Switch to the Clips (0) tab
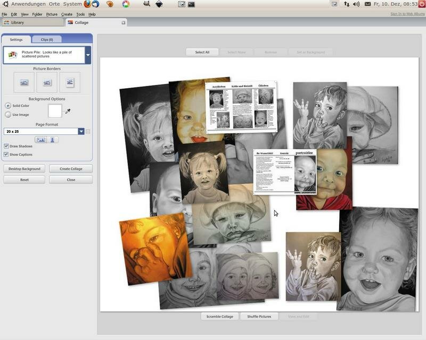Viewport: 426px width, 340px height. pyautogui.click(x=47, y=40)
